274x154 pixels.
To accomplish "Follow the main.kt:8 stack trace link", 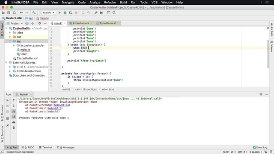I will coord(54,108).
